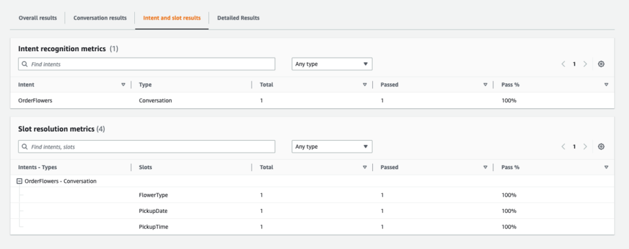Sort Intent metrics by Pass % arrow
The width and height of the screenshot is (629, 249).
click(606, 85)
